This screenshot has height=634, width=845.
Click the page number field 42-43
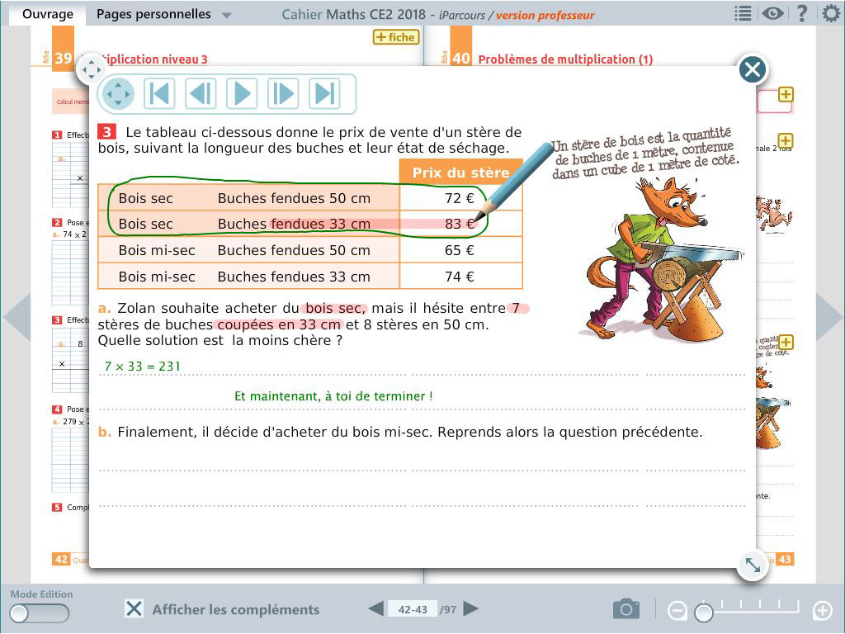point(413,609)
